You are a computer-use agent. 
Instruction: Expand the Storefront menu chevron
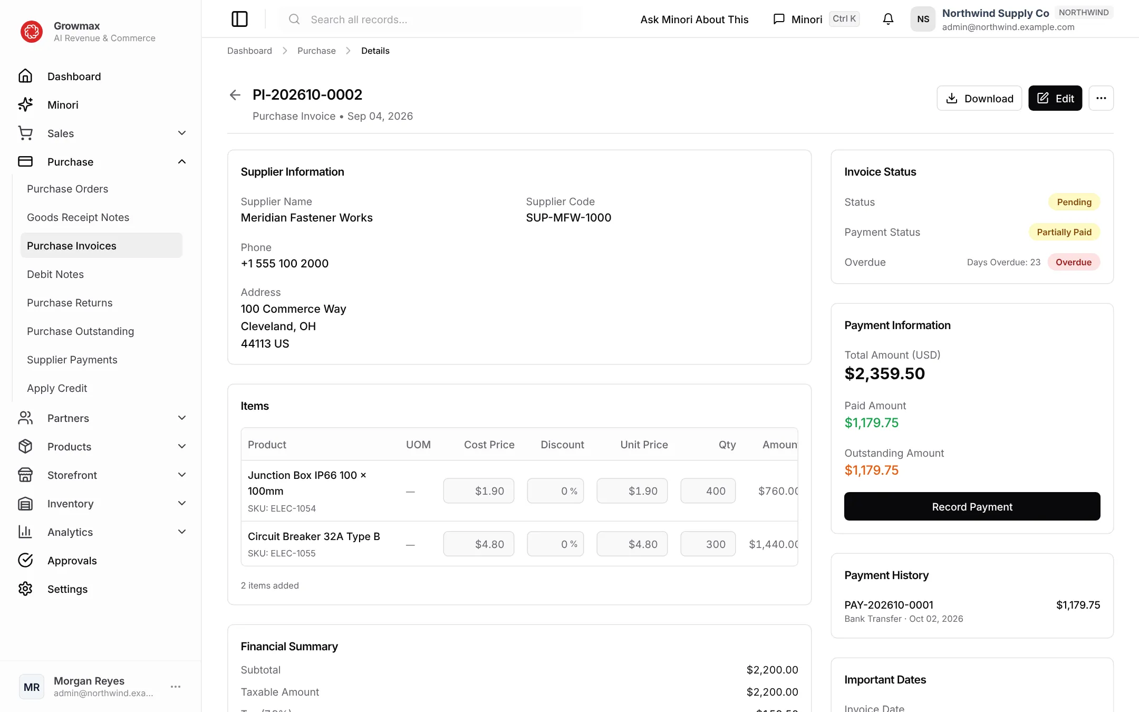[x=182, y=475]
